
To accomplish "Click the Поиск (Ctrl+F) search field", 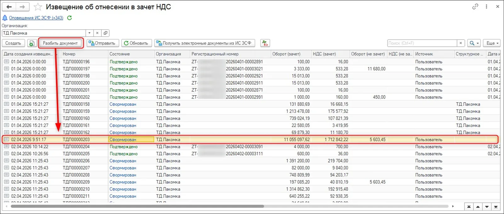I will tap(422, 43).
